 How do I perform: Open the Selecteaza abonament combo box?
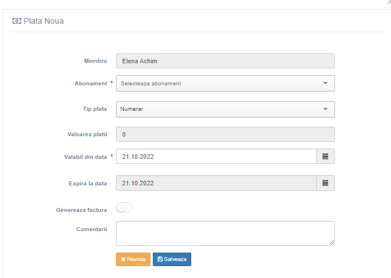tap(225, 84)
